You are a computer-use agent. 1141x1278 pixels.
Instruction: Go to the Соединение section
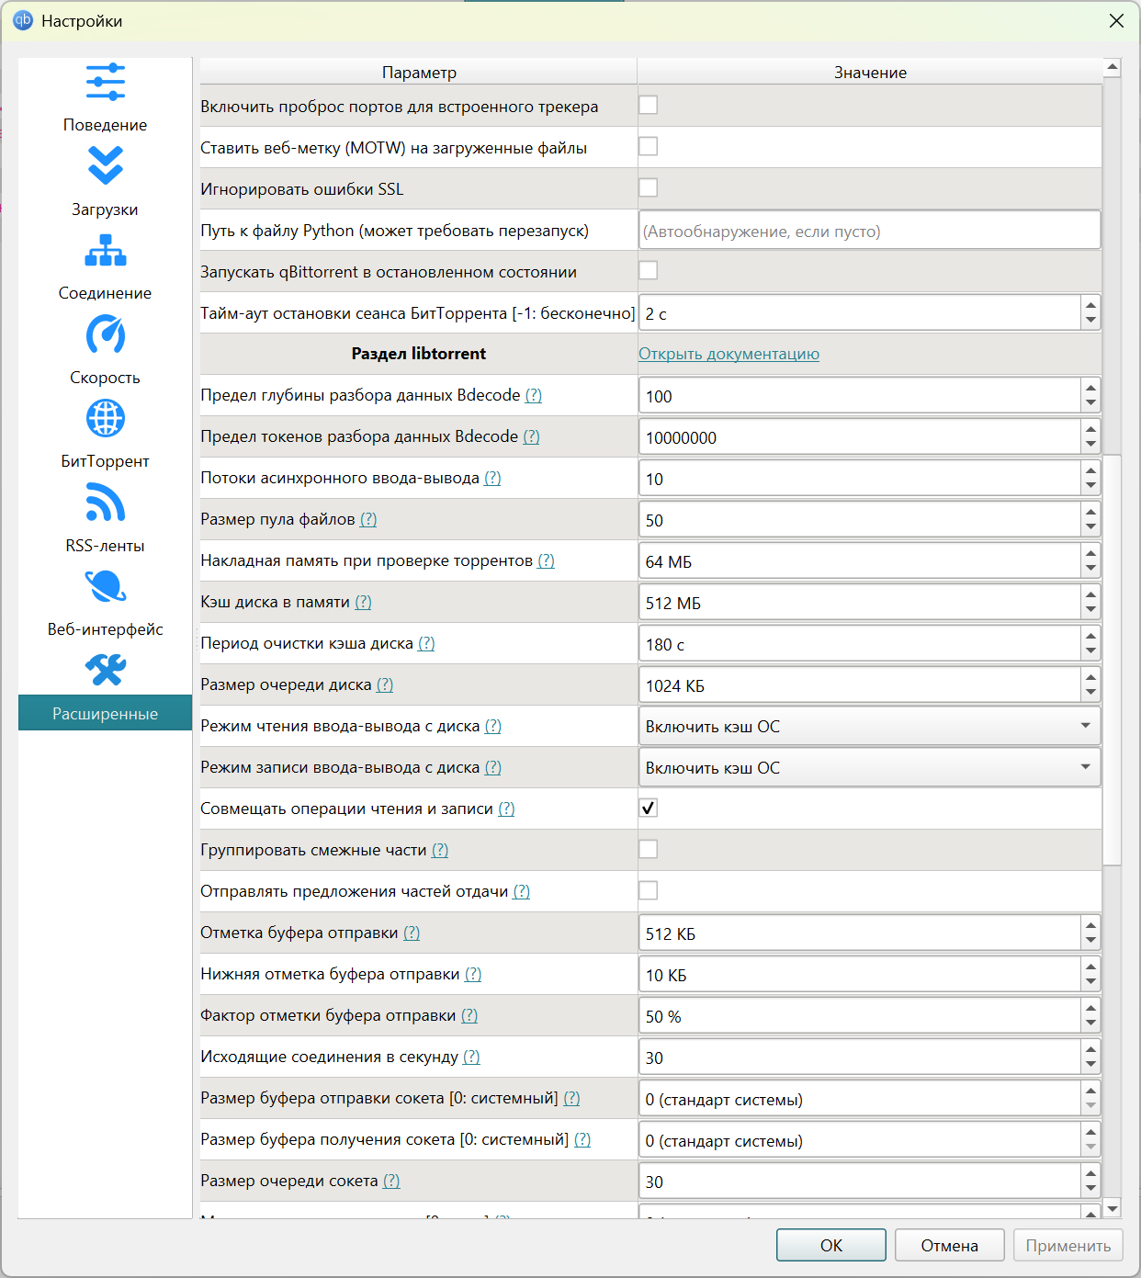(106, 293)
